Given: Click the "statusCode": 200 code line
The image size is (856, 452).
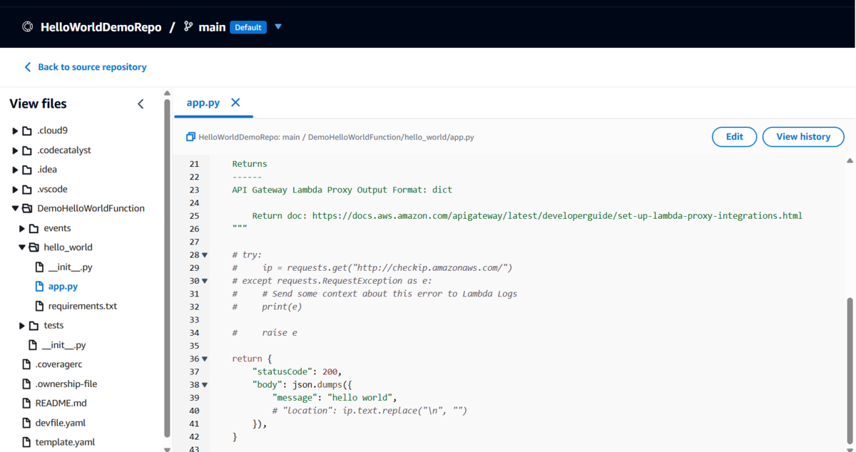Looking at the screenshot, I should (x=297, y=371).
